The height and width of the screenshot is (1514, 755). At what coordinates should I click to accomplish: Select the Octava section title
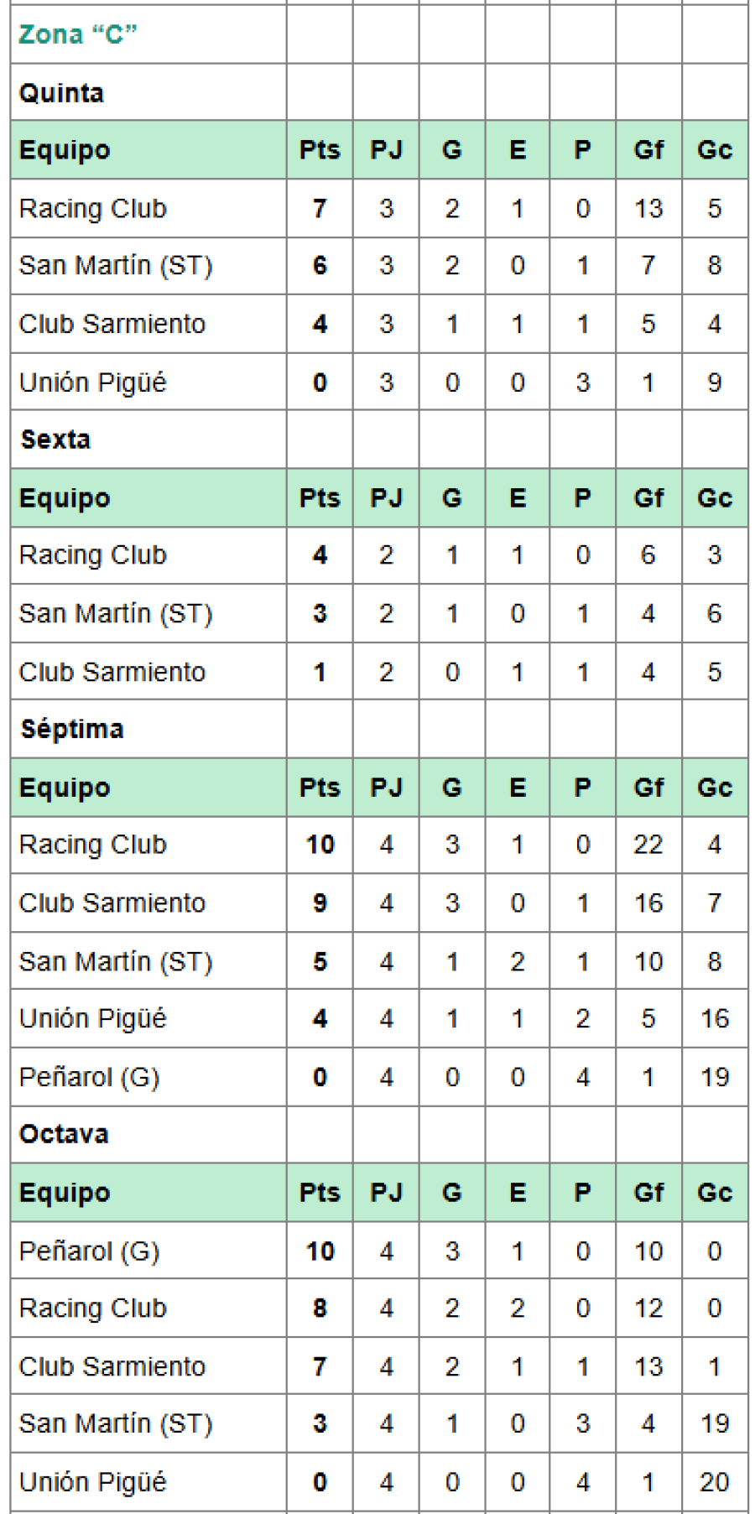64,1135
